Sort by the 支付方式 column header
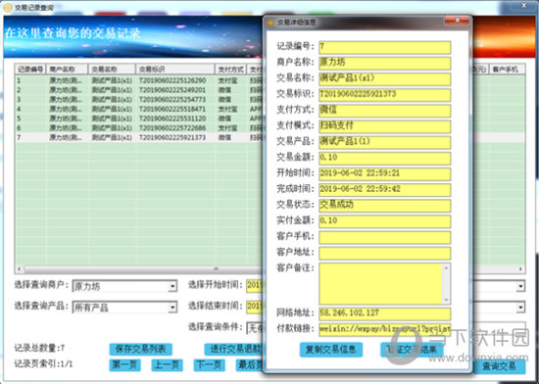Image resolution: width=539 pixels, height=384 pixels. tap(230, 70)
